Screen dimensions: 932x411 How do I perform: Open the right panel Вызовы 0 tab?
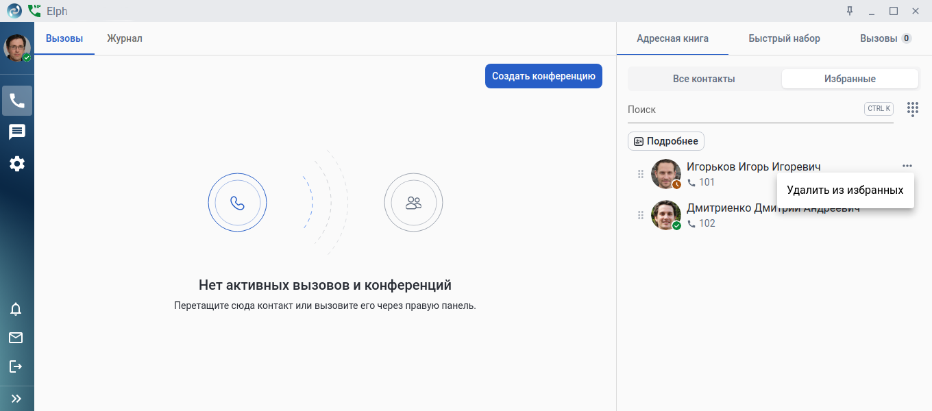[x=885, y=38]
